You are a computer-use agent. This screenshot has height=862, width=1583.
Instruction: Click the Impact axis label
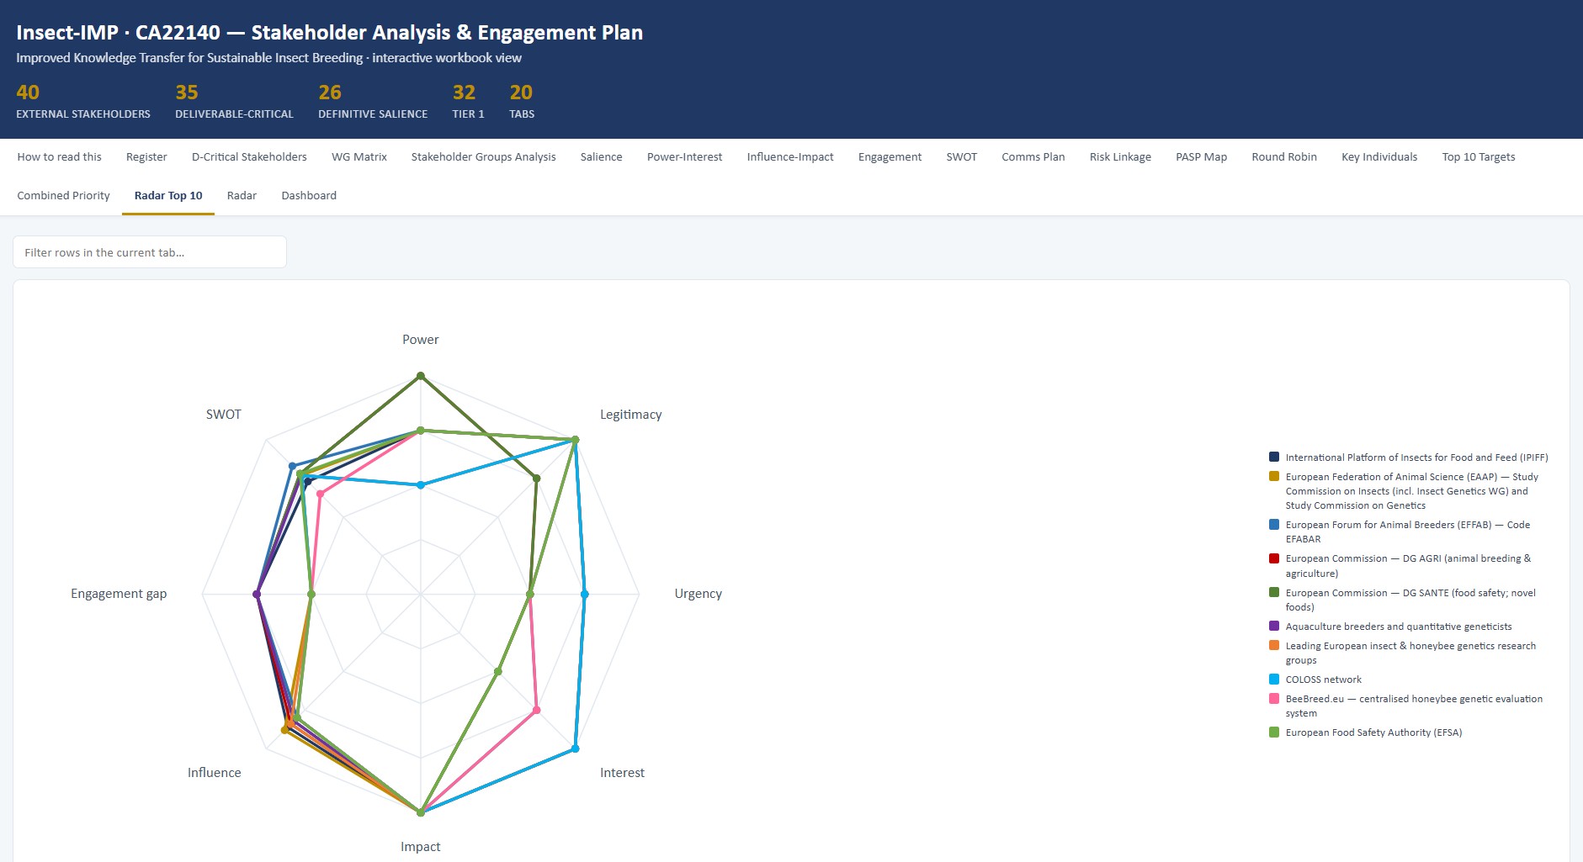coord(420,847)
